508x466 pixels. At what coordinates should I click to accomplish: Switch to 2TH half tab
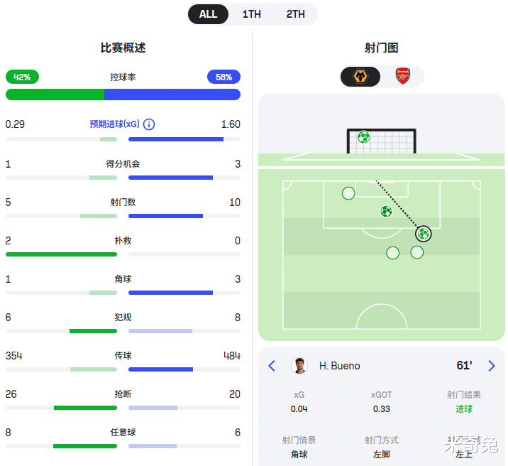click(295, 14)
